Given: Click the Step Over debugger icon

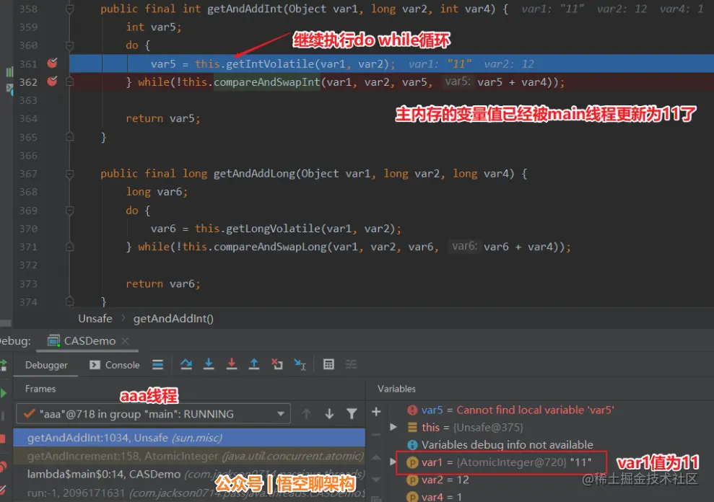Looking at the screenshot, I should pyautogui.click(x=186, y=364).
